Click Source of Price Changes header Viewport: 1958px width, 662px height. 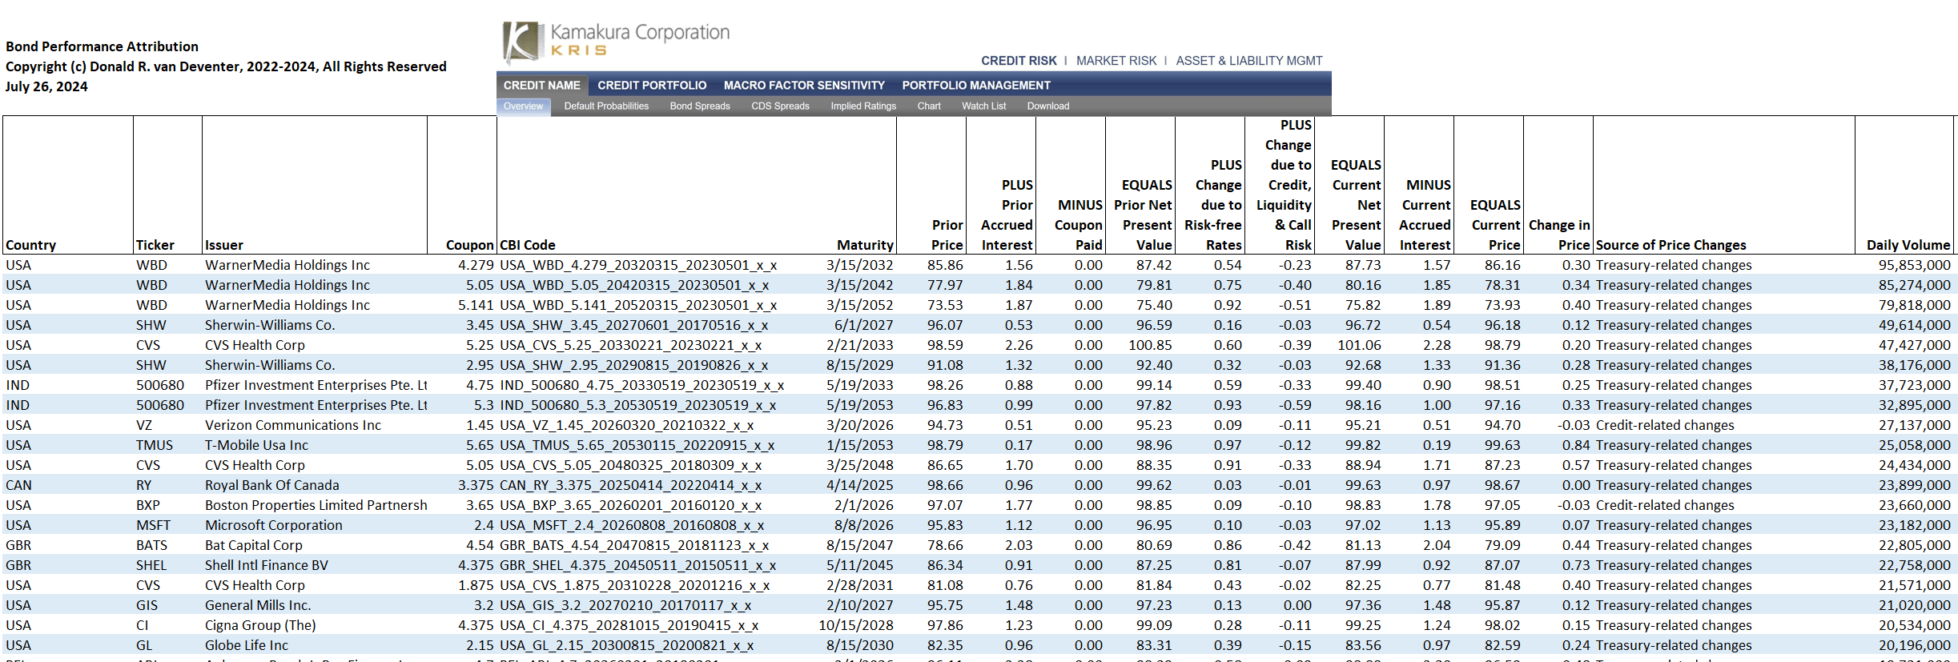(x=1671, y=245)
